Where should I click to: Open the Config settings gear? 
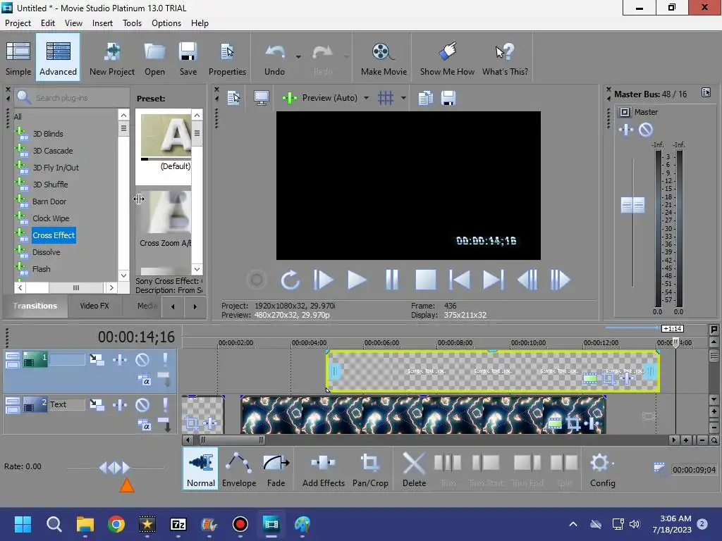602,468
